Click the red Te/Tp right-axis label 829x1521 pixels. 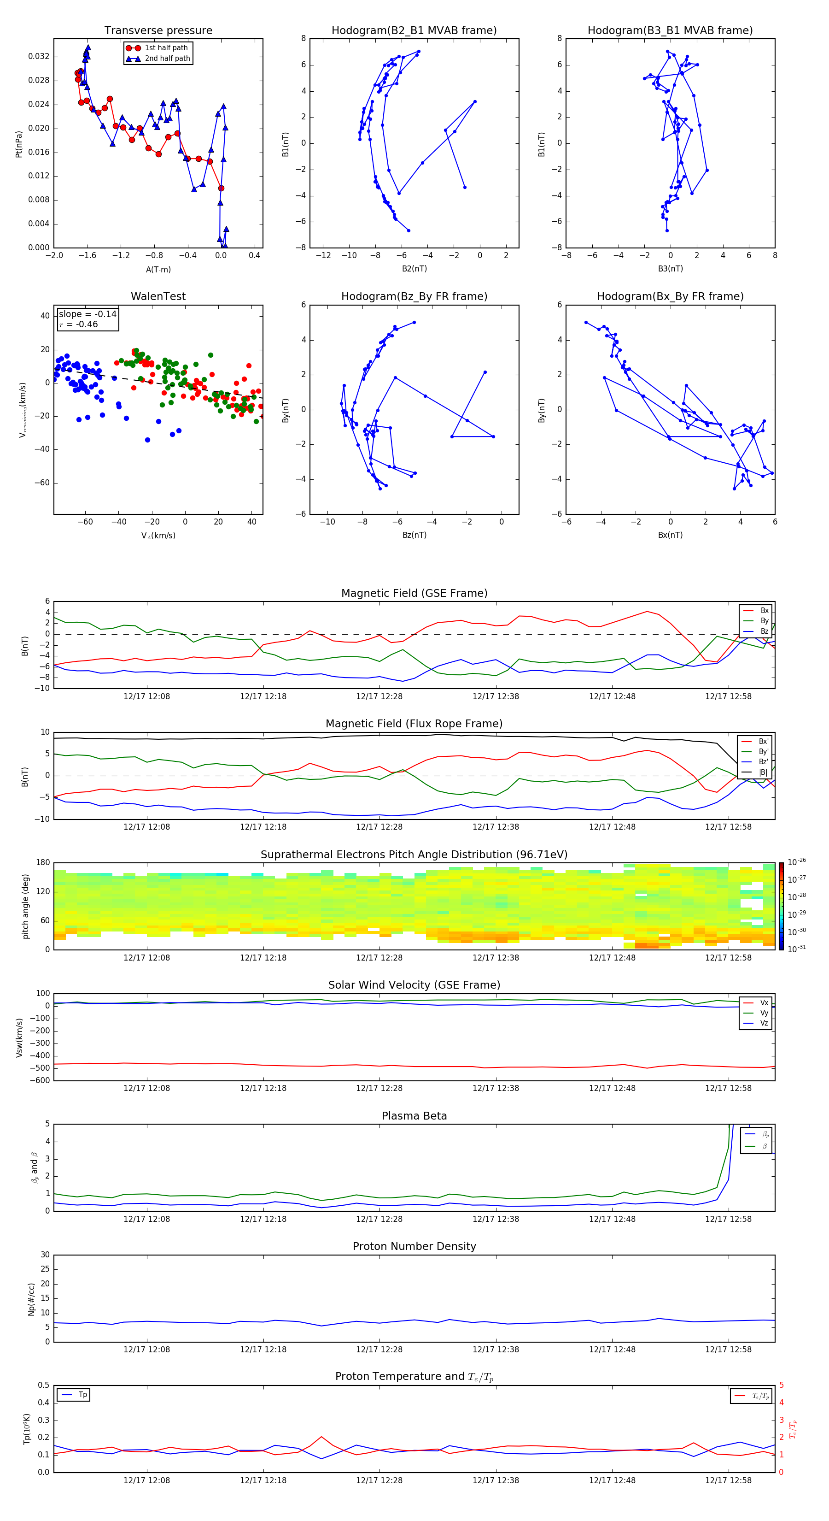(793, 1429)
